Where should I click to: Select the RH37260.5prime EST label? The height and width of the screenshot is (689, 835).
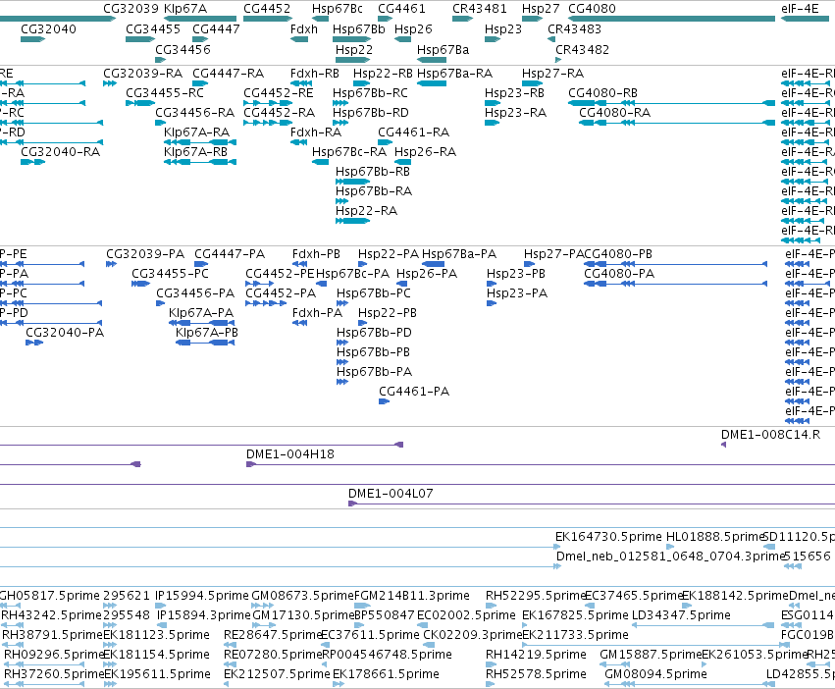point(54,674)
